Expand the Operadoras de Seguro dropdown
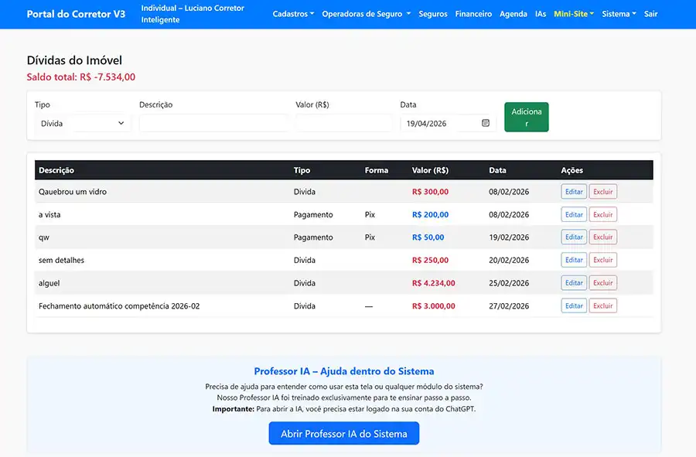 (366, 13)
